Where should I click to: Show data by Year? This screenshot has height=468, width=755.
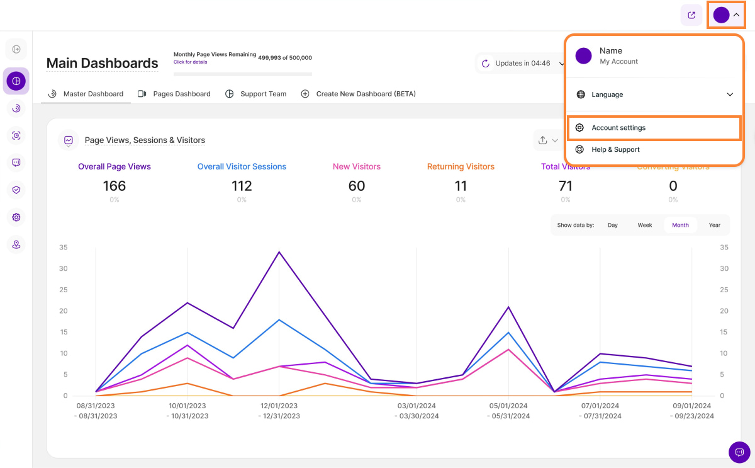click(715, 225)
